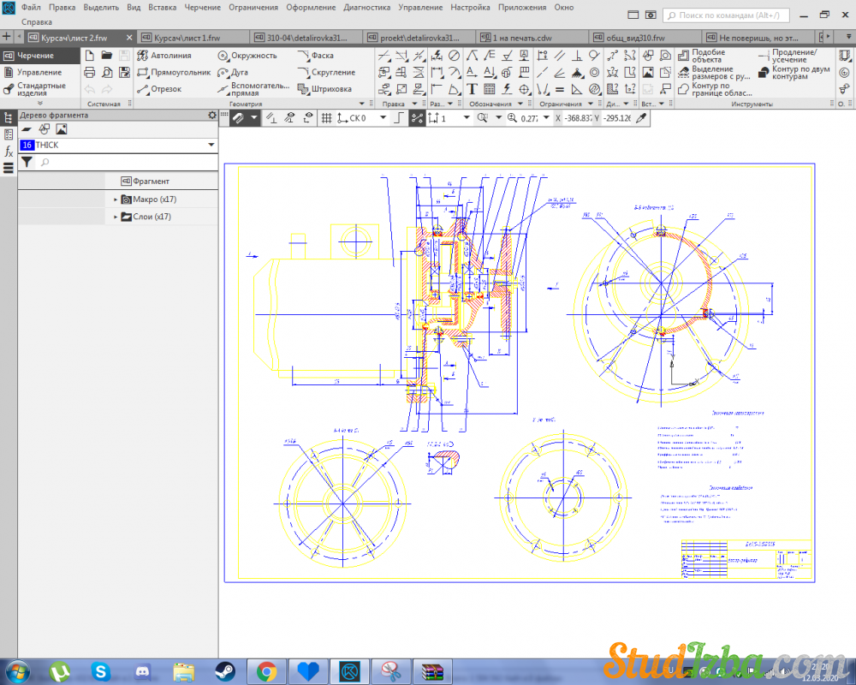
Task: Switch to Курсач\лист 1.frw tab
Action: coord(186,38)
